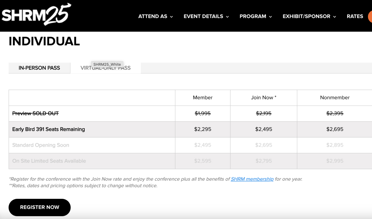Viewport: 372px width, 219px height.
Task: Click the orange button at header's right edge
Action: (370, 16)
